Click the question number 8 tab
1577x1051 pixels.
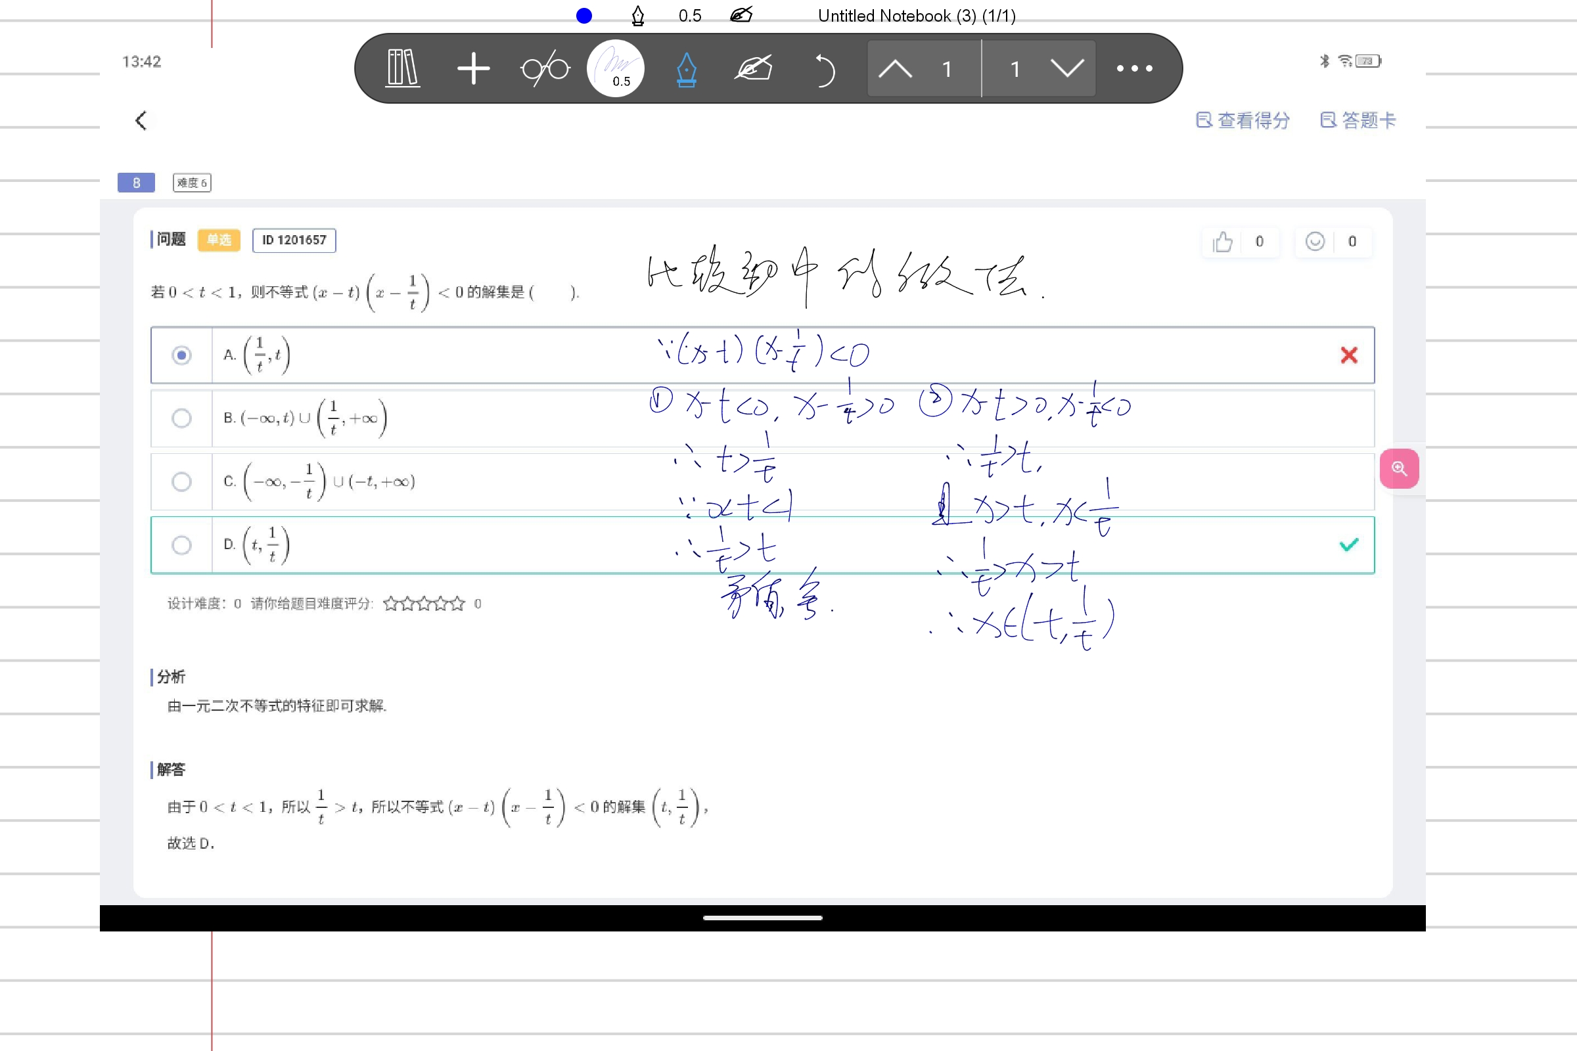tap(136, 183)
